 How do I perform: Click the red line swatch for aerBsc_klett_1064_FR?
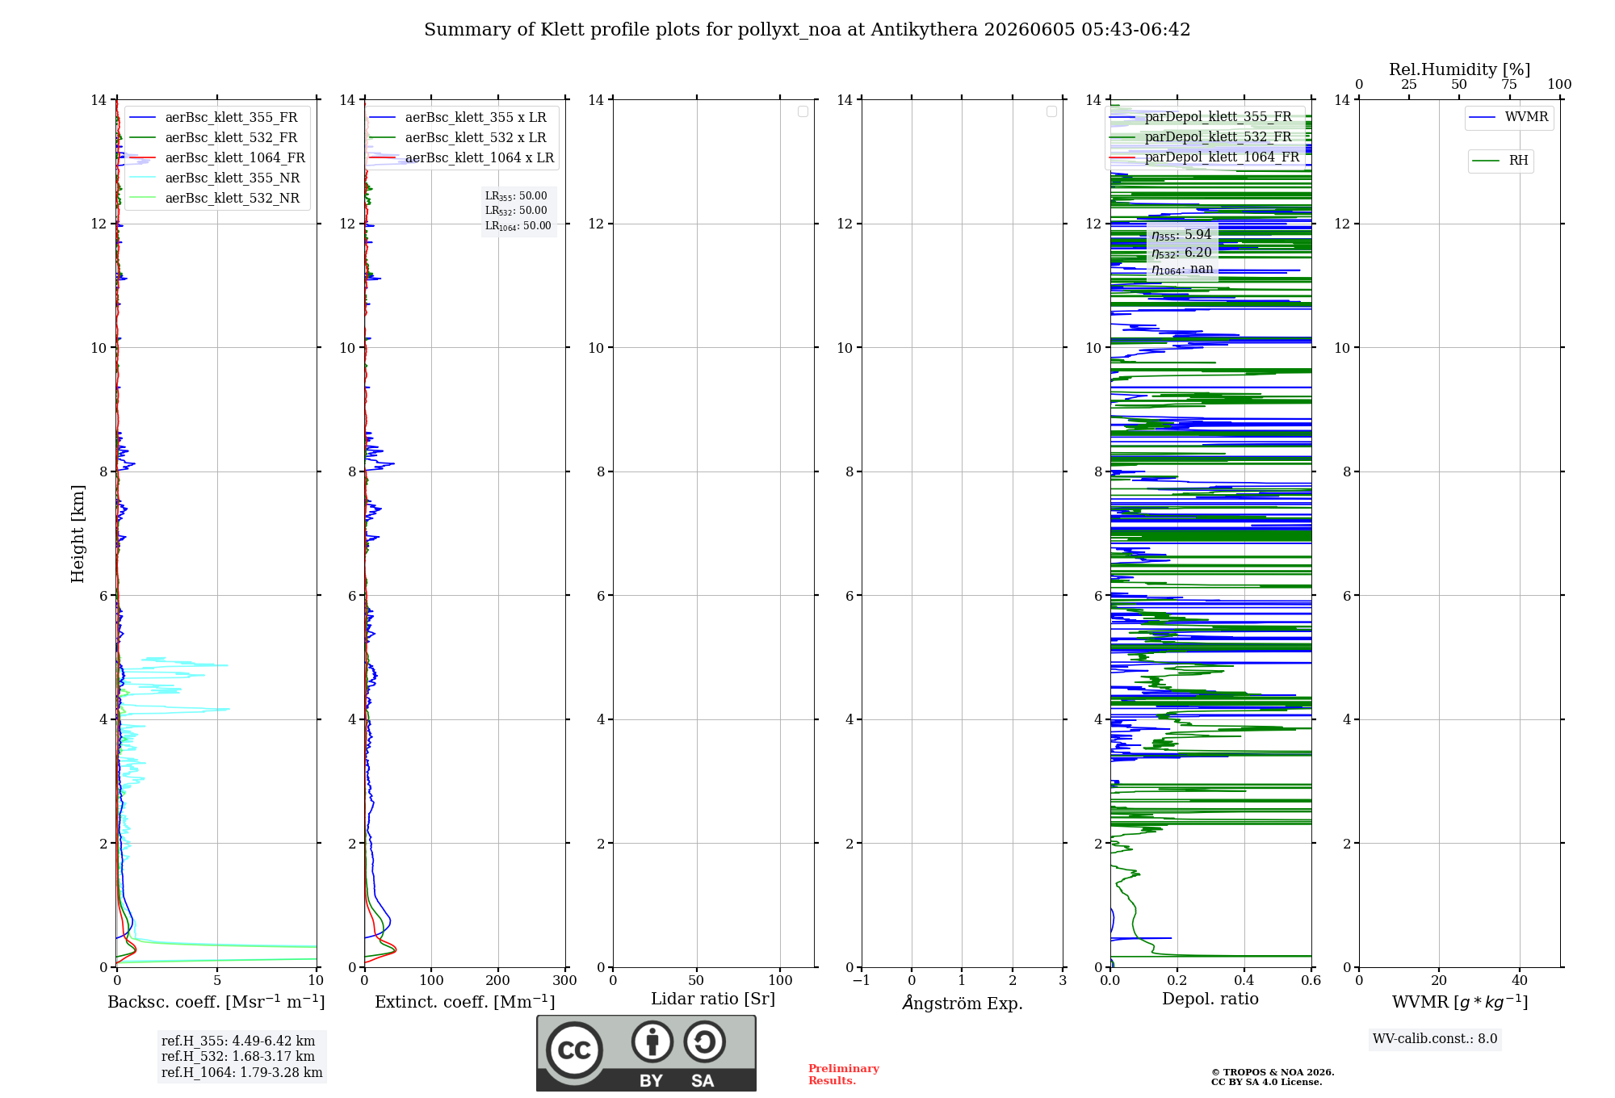pos(142,158)
